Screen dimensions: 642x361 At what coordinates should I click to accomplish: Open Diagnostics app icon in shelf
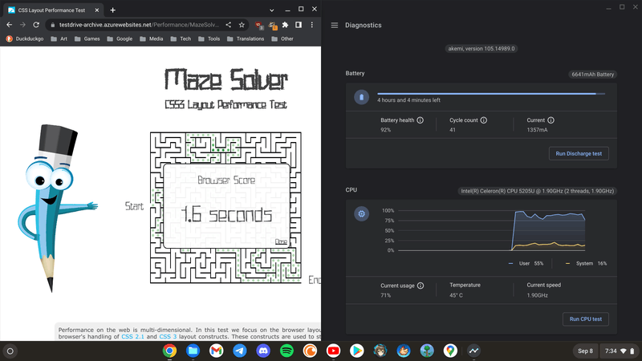(x=473, y=351)
